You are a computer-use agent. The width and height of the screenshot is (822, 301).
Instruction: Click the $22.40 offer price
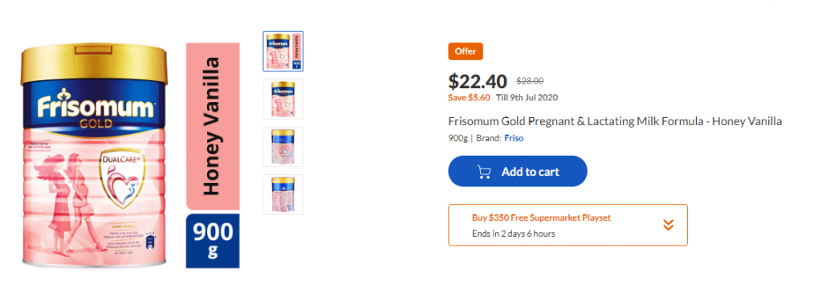(478, 81)
